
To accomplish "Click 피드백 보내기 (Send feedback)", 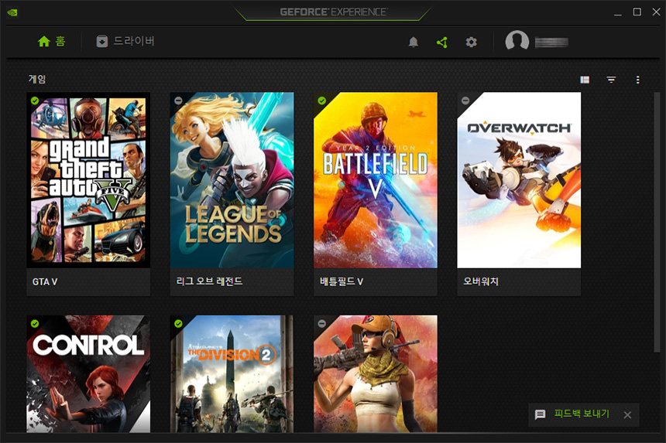I will click(582, 414).
